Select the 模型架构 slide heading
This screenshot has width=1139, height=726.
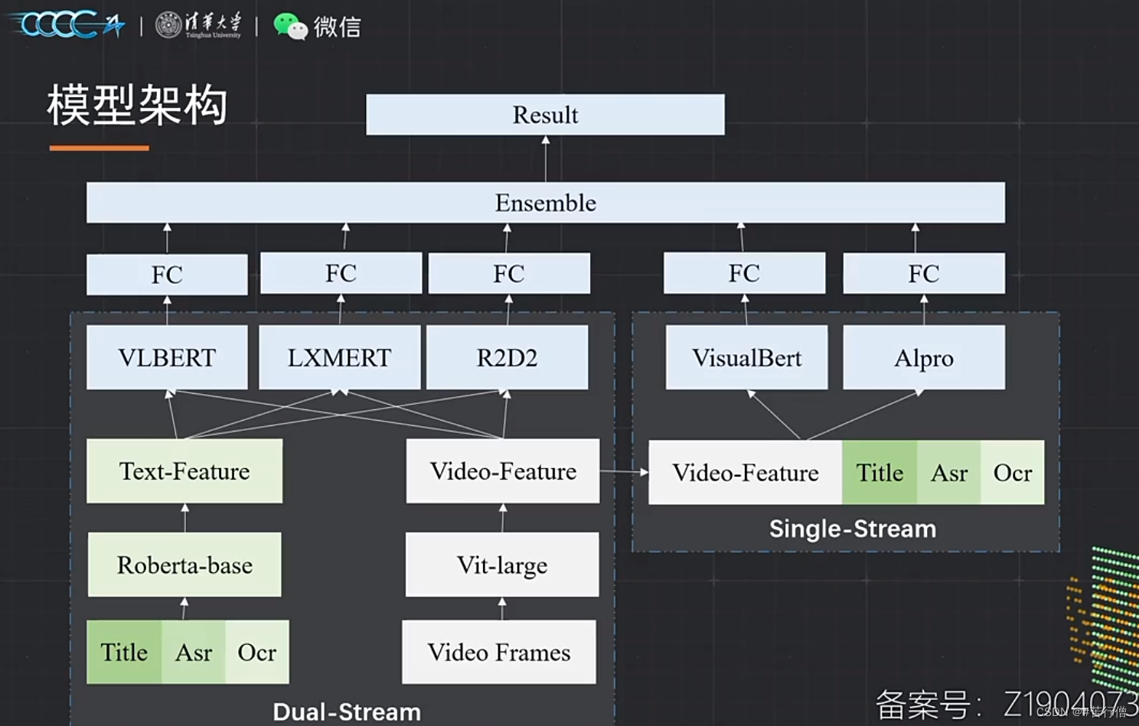pos(138,105)
